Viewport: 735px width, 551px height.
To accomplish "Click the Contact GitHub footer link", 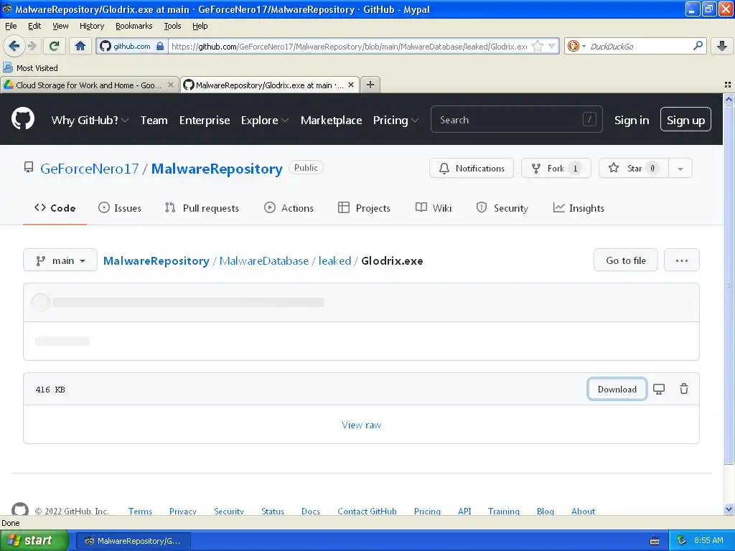I will tap(367, 511).
